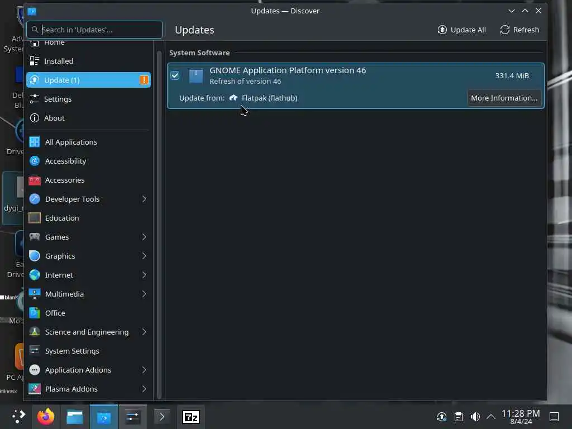Click the GNOME Application Platform package icon
Image resolution: width=572 pixels, height=429 pixels.
pos(196,76)
